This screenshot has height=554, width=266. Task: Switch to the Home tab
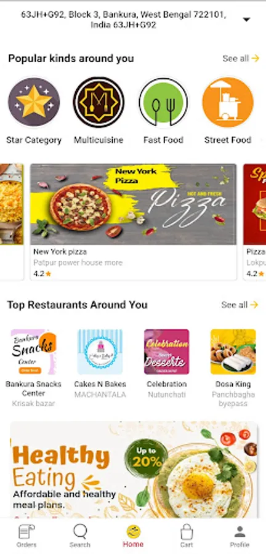click(x=133, y=536)
